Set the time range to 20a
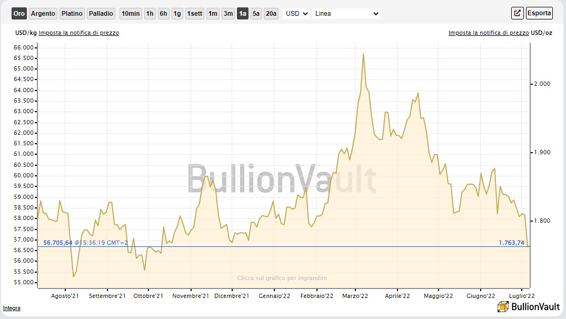Screen dimensions: 566x319 [x=271, y=14]
